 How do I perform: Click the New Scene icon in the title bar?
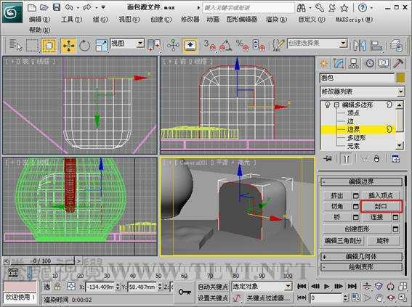32,7
